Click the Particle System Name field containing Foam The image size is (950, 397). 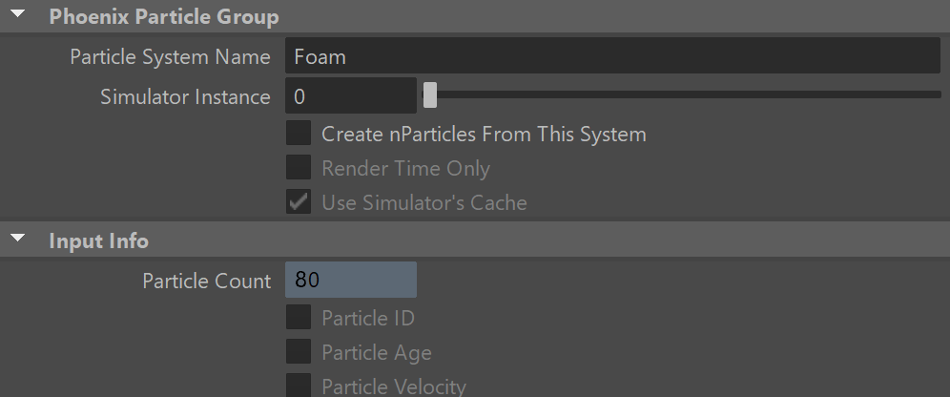[x=612, y=55]
